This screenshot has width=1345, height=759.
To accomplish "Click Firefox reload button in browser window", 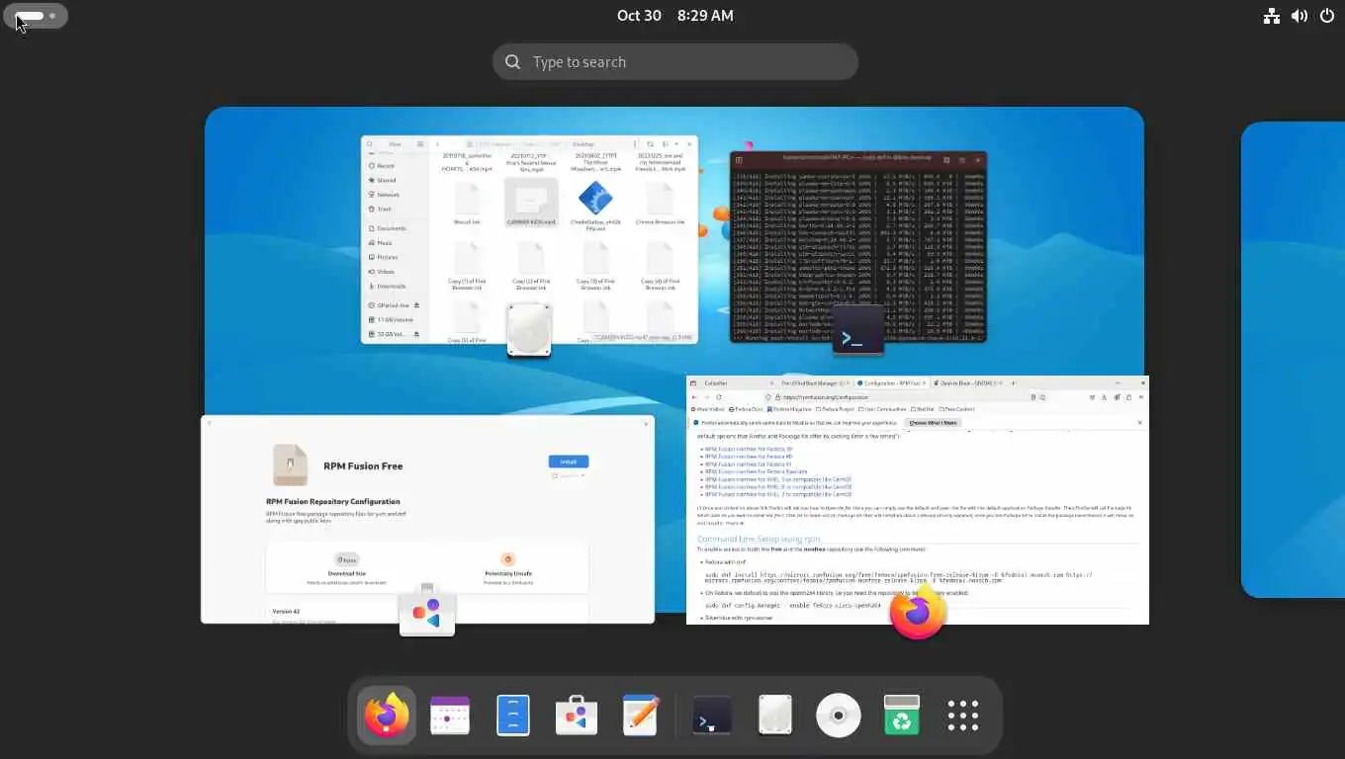I will [x=719, y=396].
